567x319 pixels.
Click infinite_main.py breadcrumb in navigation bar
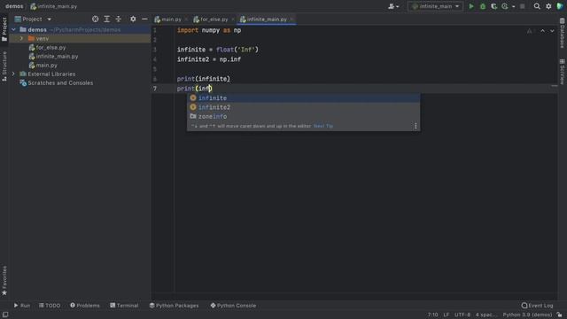[x=53, y=6]
